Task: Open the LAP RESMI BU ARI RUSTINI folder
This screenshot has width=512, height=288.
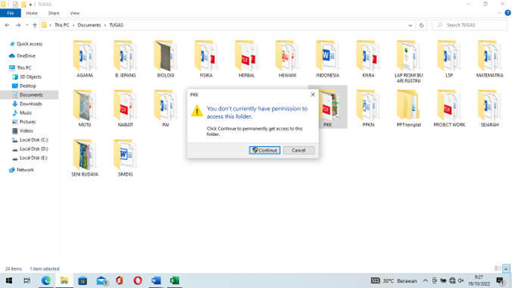Action: [x=408, y=61]
